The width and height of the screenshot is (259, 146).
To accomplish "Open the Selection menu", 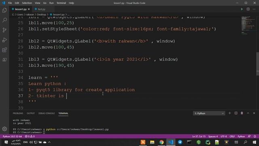I will point(27,3).
